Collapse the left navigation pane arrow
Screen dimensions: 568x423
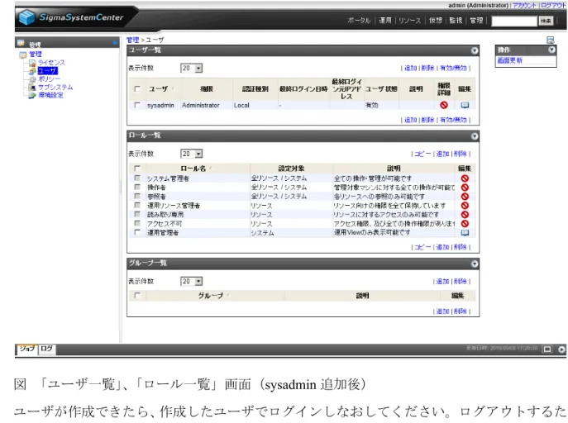(115, 43)
